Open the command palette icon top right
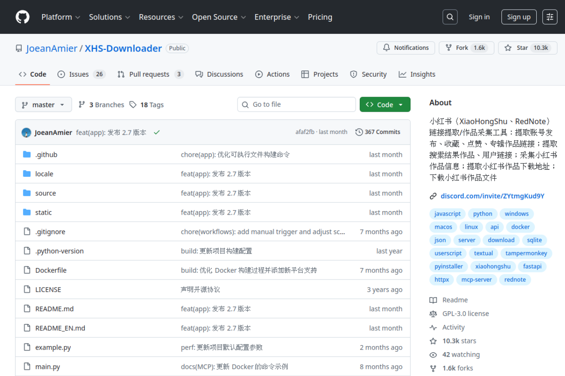565x376 pixels. pyautogui.click(x=550, y=17)
